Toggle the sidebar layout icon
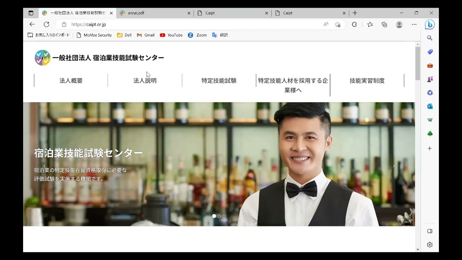The width and height of the screenshot is (462, 260). tap(430, 231)
